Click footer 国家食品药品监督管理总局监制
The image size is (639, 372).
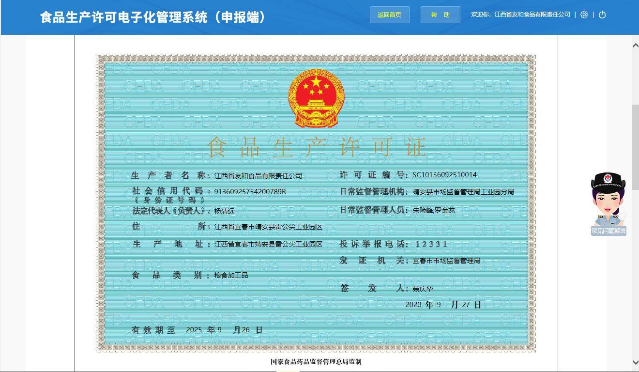click(x=316, y=362)
